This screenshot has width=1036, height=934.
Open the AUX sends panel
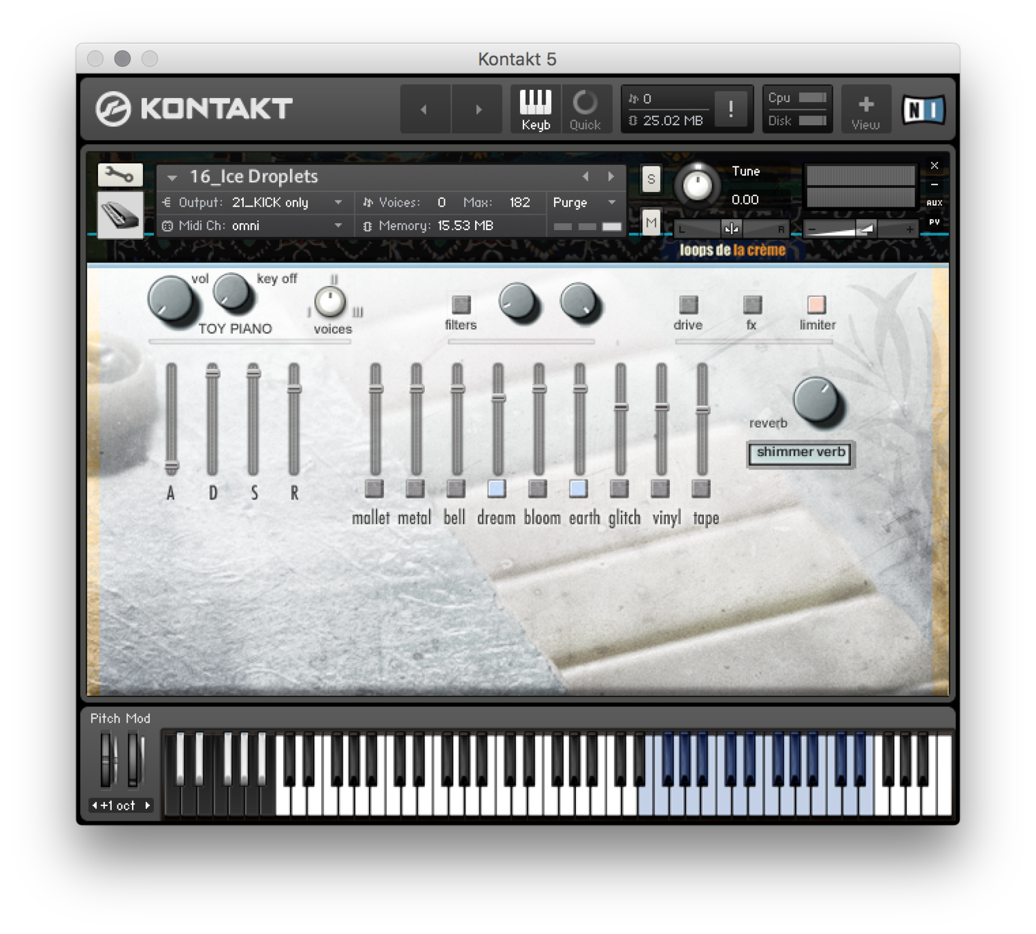coord(934,202)
